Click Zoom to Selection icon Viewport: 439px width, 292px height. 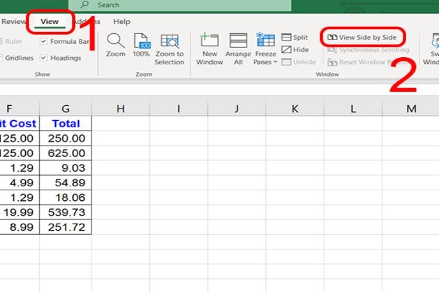pos(170,41)
